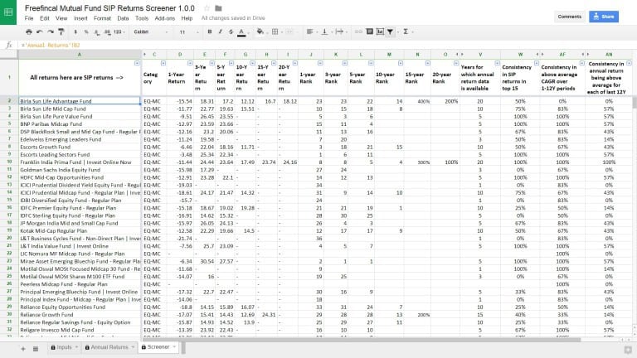Open the font size 11 dropdown
Image resolution: width=637 pixels, height=358 pixels.
click(x=188, y=31)
